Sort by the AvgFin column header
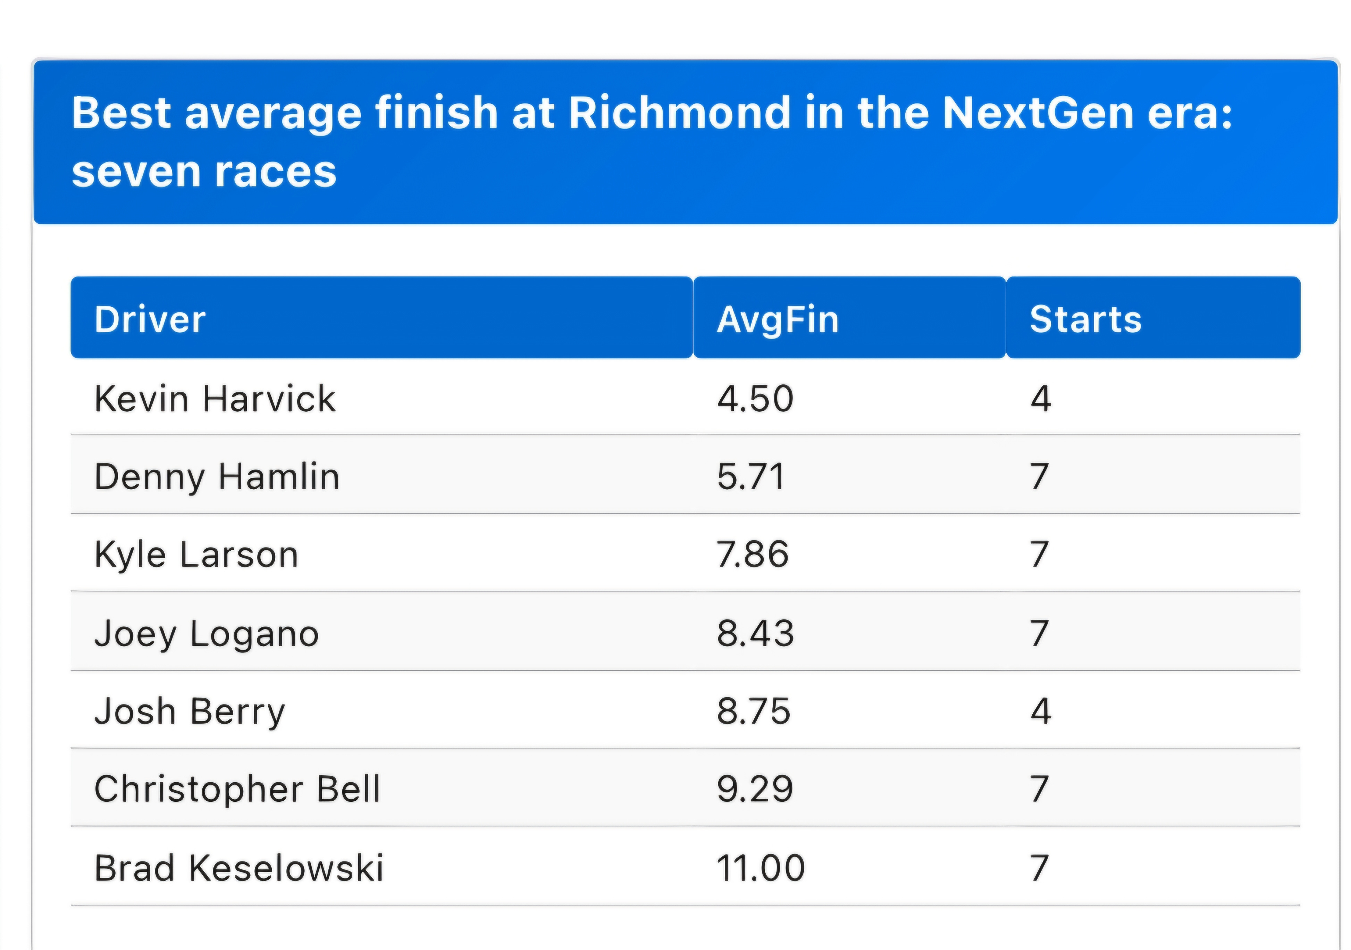The width and height of the screenshot is (1351, 950). pos(849,318)
